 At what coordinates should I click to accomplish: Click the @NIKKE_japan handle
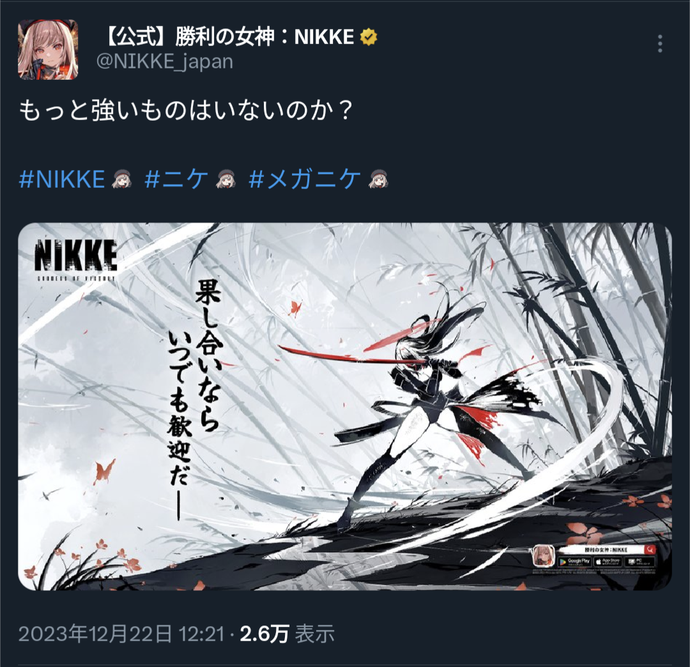pyautogui.click(x=165, y=61)
